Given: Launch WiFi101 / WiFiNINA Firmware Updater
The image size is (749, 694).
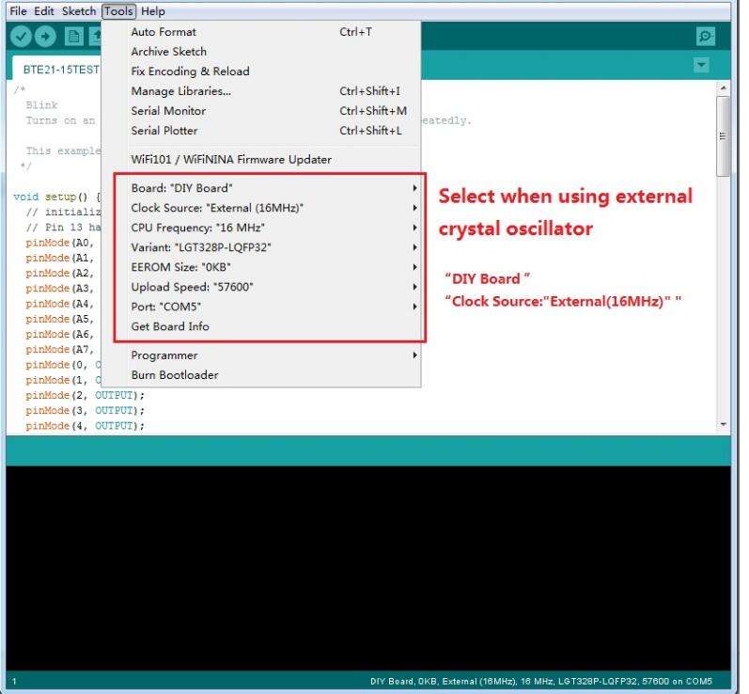Looking at the screenshot, I should tap(262, 159).
